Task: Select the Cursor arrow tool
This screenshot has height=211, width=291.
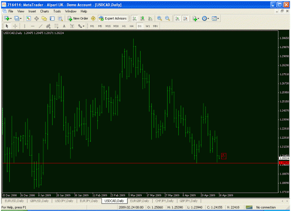Action: tap(7, 26)
